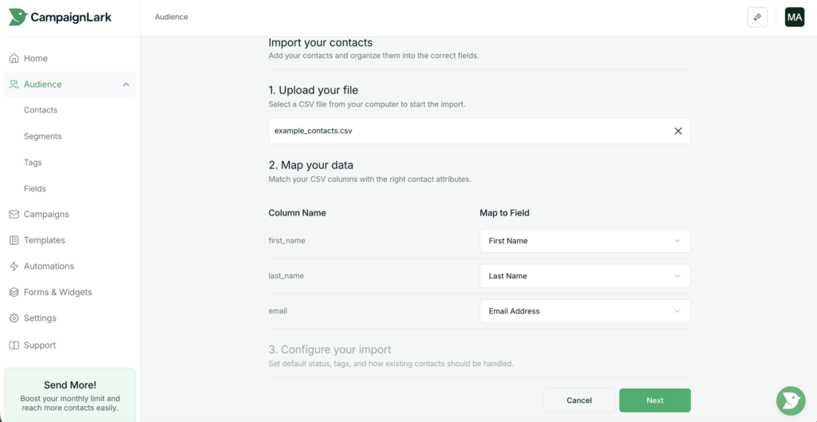Open the MA user avatar menu
817x422 pixels.
click(794, 17)
